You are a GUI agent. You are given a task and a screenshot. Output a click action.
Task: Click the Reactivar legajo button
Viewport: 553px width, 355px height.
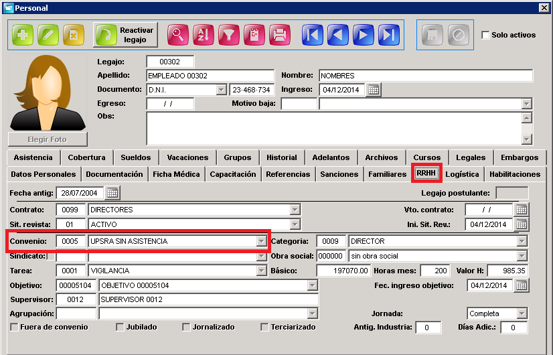pos(125,35)
